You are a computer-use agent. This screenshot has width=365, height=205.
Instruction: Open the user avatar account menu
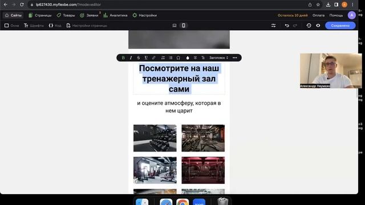click(x=352, y=15)
